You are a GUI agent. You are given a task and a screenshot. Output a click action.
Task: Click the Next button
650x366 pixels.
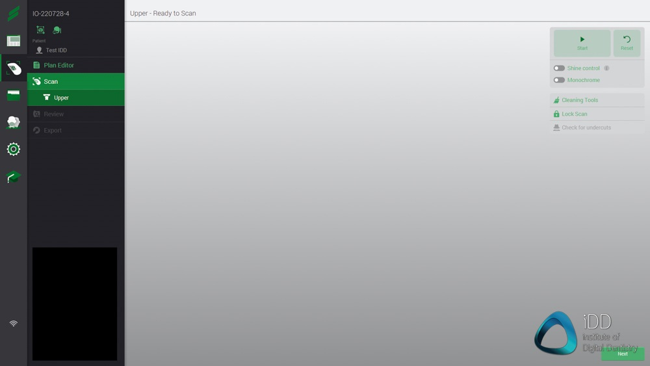click(622, 354)
